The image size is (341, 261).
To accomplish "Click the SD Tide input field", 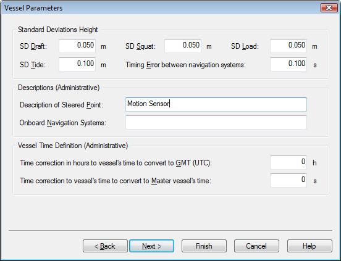I will pyautogui.click(x=77, y=64).
